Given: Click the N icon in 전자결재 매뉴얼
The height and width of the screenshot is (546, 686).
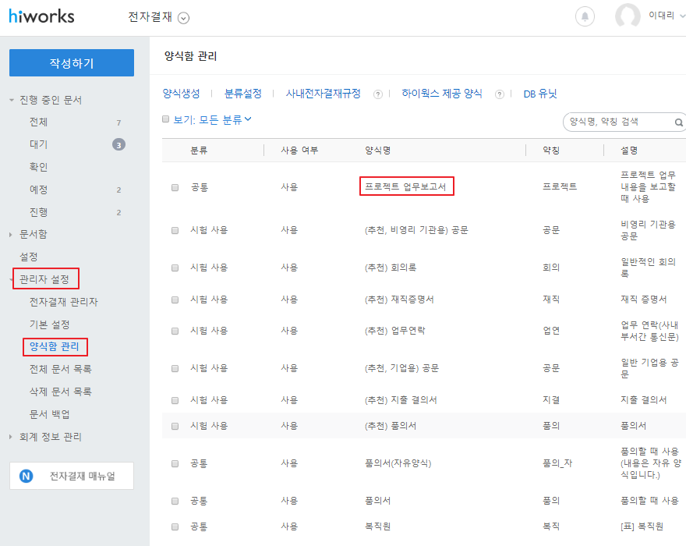Looking at the screenshot, I should pos(27,476).
